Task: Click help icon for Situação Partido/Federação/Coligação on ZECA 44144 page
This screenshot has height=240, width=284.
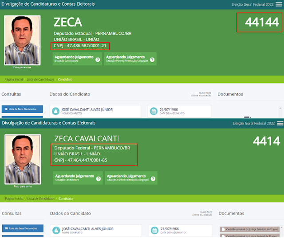Action: coord(152,59)
